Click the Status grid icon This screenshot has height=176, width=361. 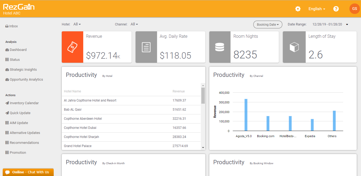pos(7,60)
